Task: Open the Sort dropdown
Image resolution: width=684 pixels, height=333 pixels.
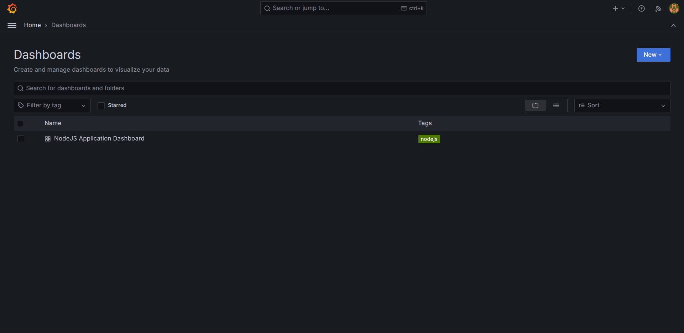Action: [x=622, y=106]
